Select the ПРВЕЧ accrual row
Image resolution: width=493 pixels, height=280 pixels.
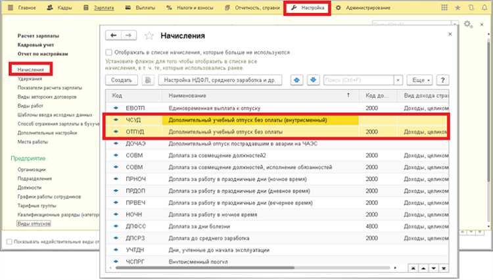(x=277, y=202)
